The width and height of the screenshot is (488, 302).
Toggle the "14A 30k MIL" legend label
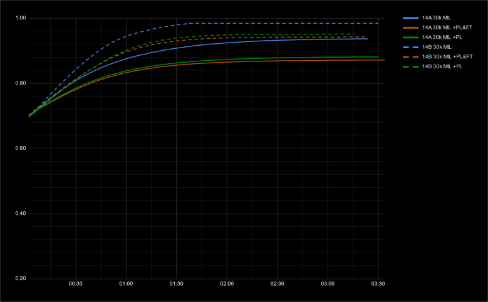436,18
